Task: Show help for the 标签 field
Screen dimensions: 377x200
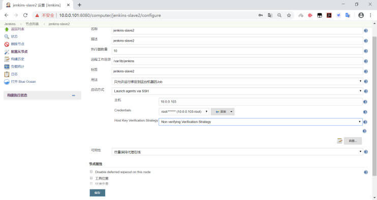Action: point(366,71)
